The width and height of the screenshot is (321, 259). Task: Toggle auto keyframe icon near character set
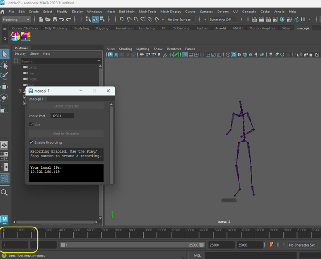[272, 244]
